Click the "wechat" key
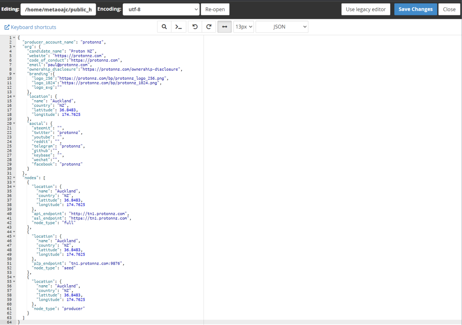This screenshot has width=462, height=325. click(41, 160)
